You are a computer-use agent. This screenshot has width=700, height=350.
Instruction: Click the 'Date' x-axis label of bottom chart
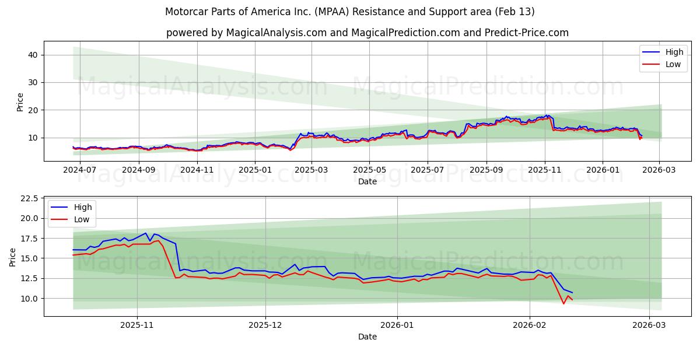367,337
